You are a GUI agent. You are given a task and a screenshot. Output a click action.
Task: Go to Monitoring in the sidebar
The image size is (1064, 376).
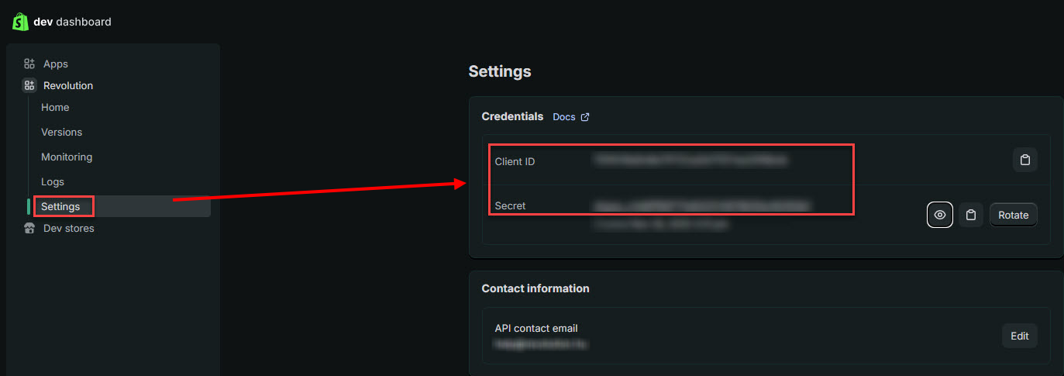[x=67, y=157]
